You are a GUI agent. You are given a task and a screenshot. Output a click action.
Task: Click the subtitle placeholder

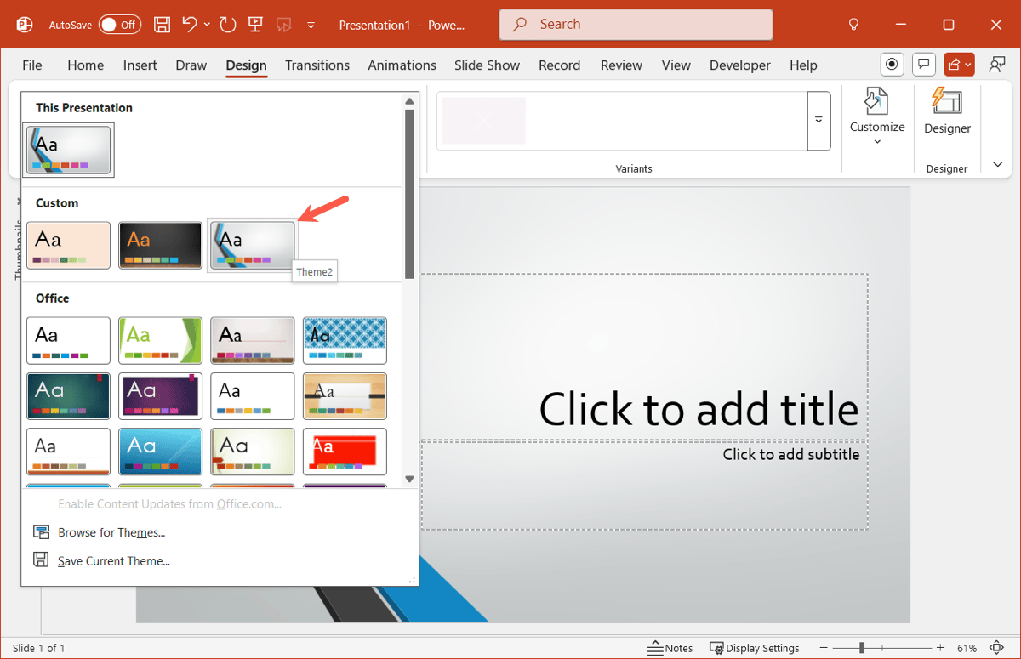coord(790,454)
